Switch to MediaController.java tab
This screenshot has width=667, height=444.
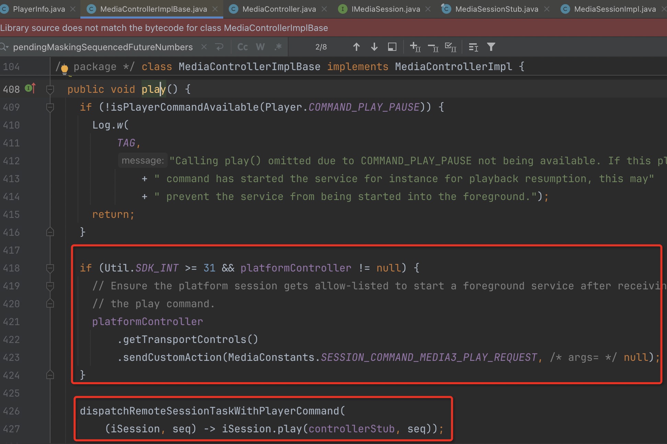[279, 9]
